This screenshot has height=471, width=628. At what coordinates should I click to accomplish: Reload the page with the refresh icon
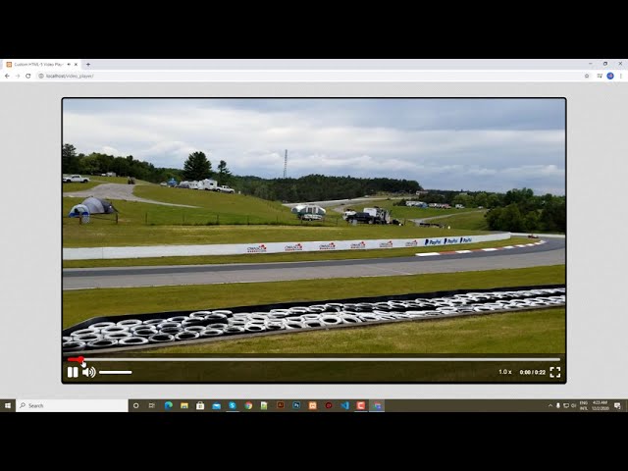28,76
